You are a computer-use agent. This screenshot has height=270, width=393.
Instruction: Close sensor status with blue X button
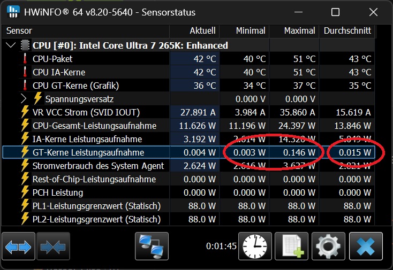tap(366, 246)
